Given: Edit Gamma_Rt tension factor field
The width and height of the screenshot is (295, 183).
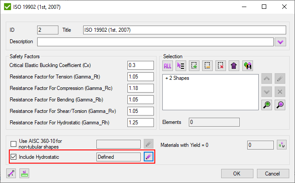Looking at the screenshot, I should 141,77.
